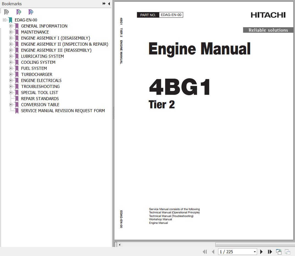Expand the TROUBLESHOOTING bookmark

point(11,86)
